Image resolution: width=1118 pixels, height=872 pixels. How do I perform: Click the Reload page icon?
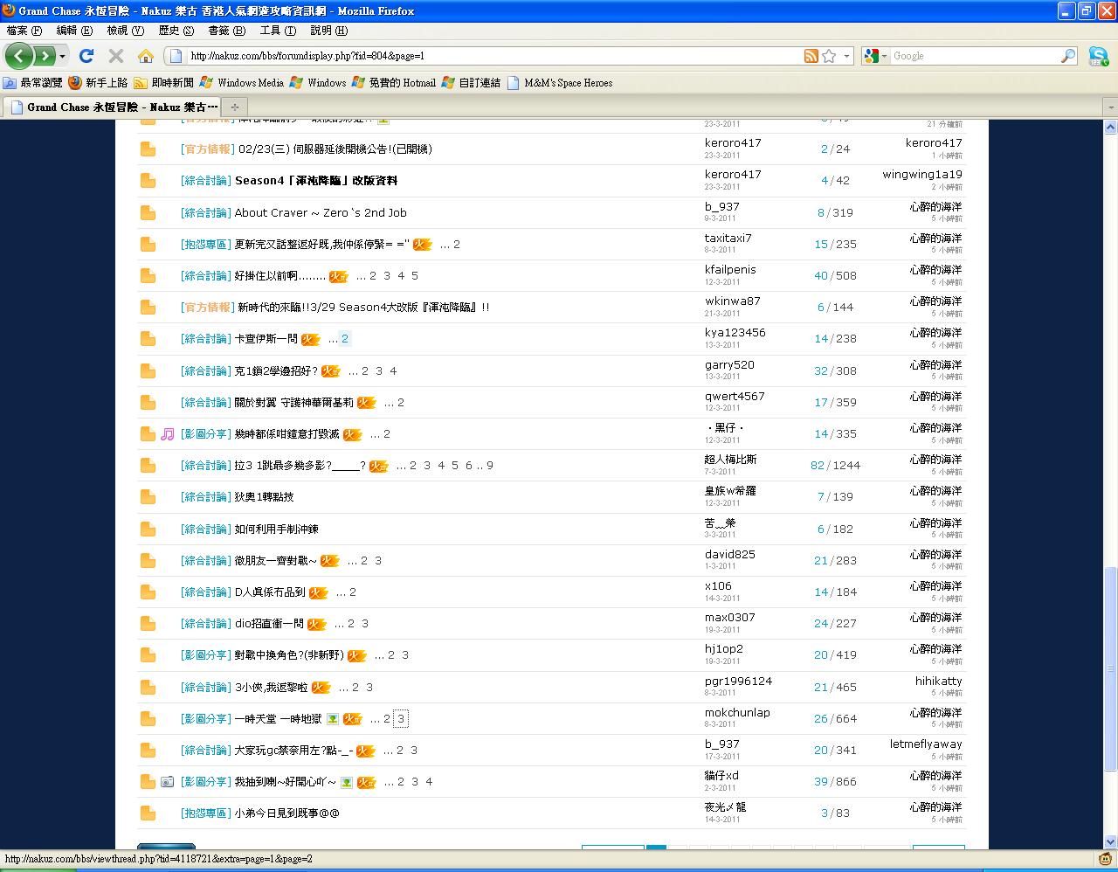click(86, 56)
